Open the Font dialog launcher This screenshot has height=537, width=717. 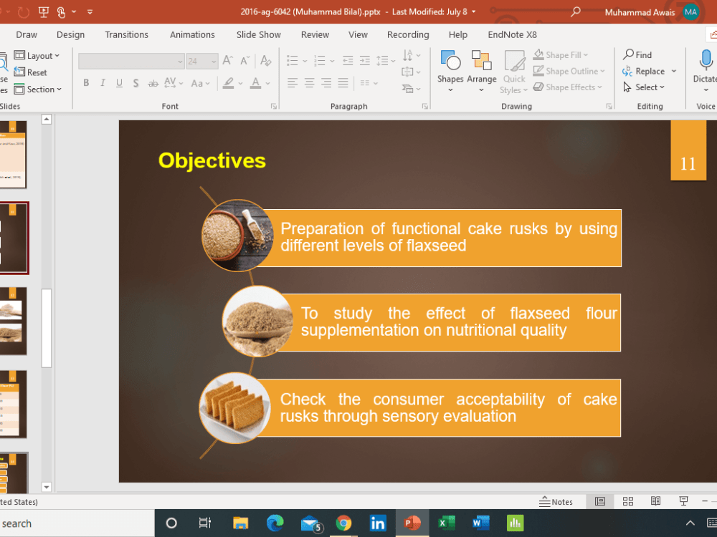click(x=273, y=107)
